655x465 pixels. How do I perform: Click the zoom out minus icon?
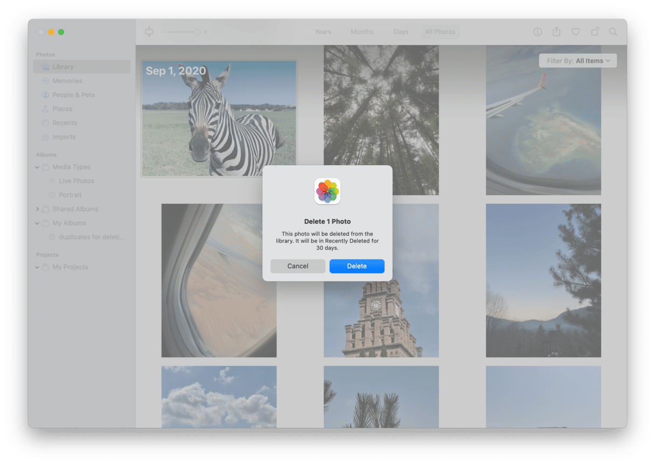point(163,32)
